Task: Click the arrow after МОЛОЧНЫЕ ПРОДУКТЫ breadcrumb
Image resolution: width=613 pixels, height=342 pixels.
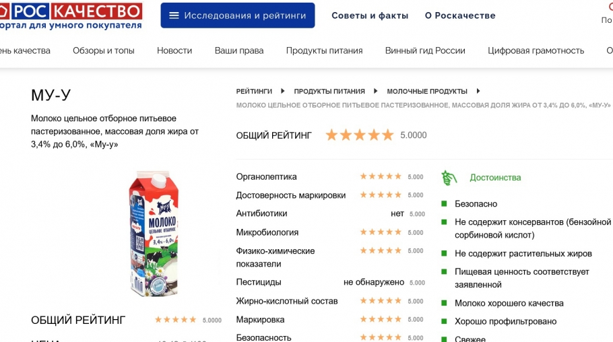Action: click(x=478, y=91)
